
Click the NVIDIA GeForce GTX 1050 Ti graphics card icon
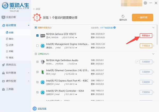click(x=42, y=35)
